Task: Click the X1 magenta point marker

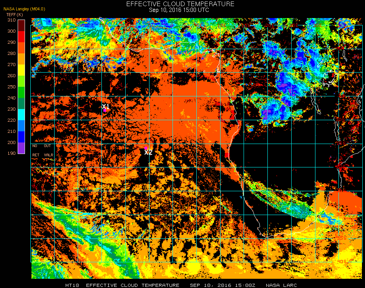Action: coord(105,111)
